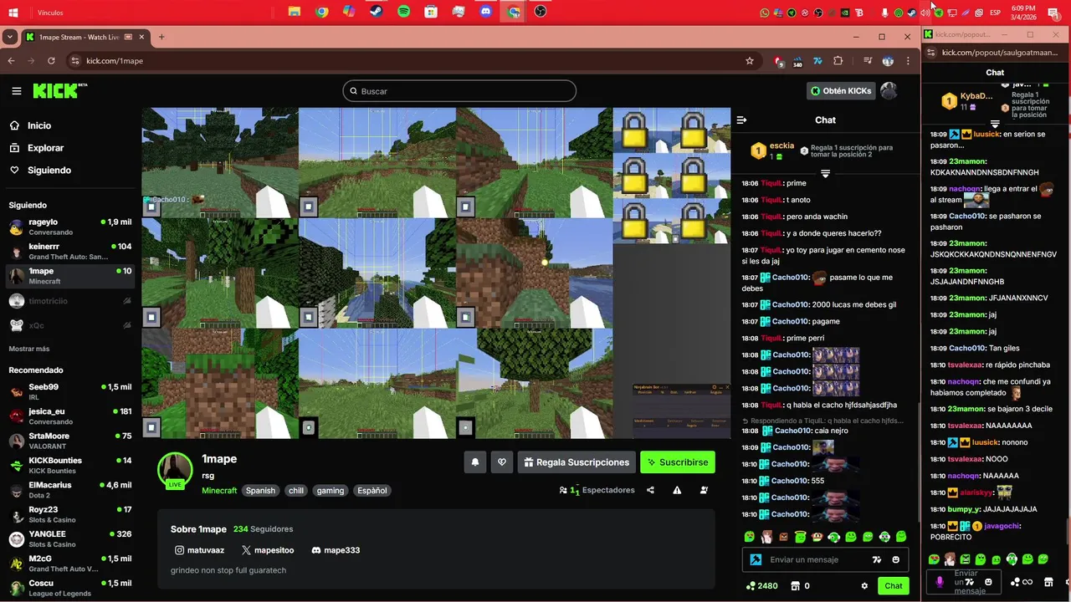Click the report warning icon

pyautogui.click(x=677, y=490)
